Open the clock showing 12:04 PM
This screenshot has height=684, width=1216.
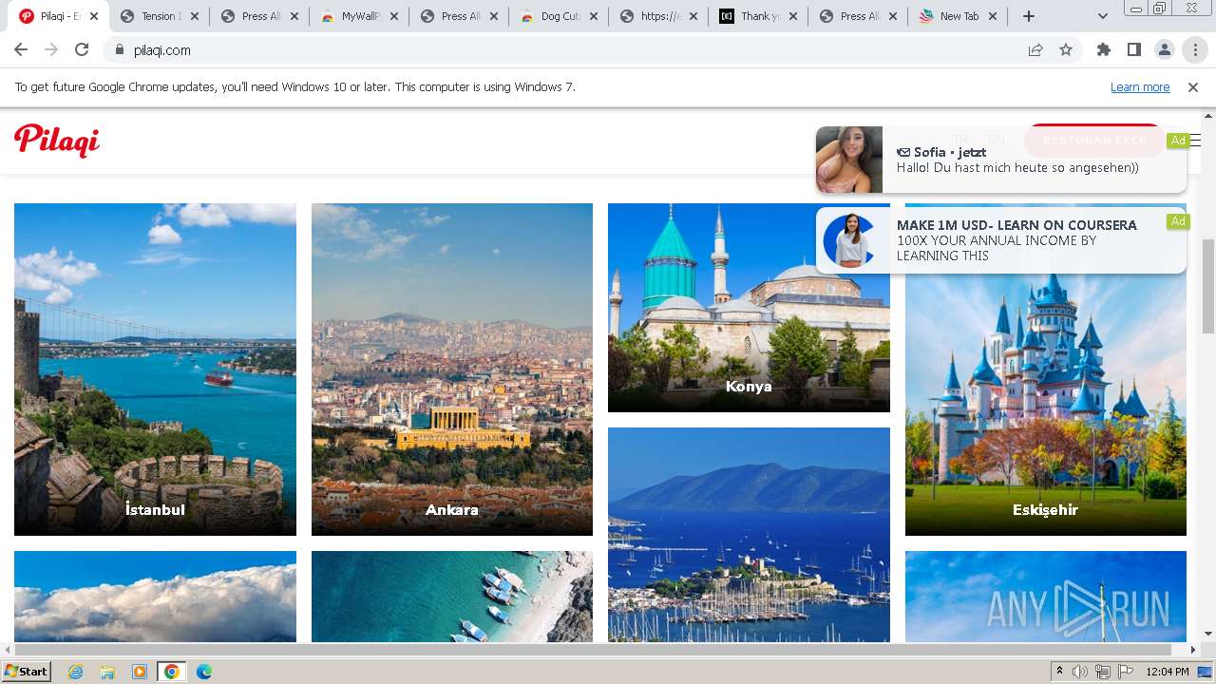(x=1168, y=672)
